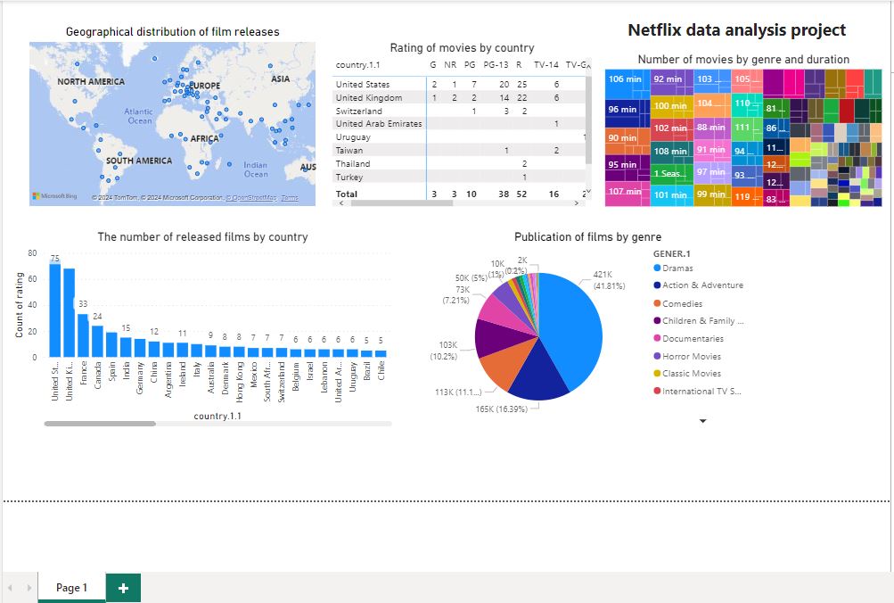The image size is (894, 603).
Task: Click the Thailand row in rating table
Action: click(459, 164)
